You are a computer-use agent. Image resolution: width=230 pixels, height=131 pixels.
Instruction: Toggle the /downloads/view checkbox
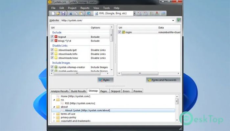pyautogui.click(x=52, y=58)
